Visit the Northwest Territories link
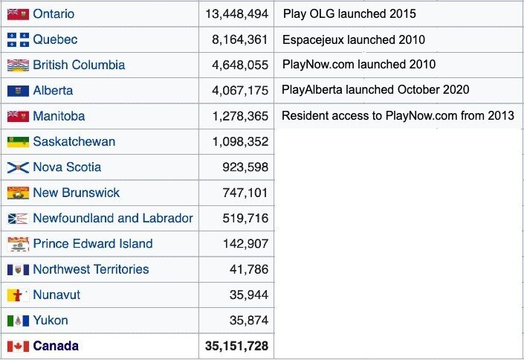 pos(91,269)
